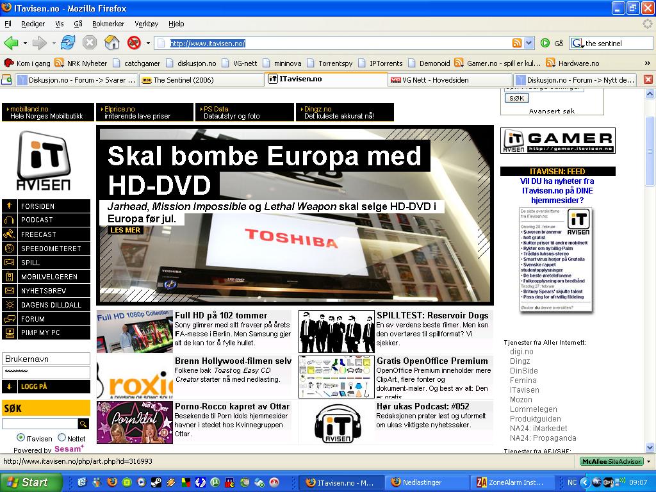The height and width of the screenshot is (492, 656).
Task: Click the ITavisen logo on the left
Action: pyautogui.click(x=44, y=161)
